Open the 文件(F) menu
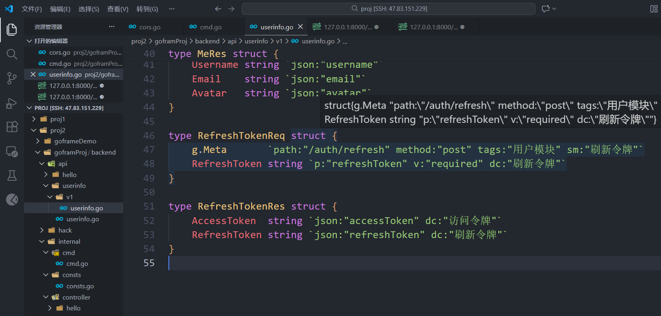 pos(32,9)
